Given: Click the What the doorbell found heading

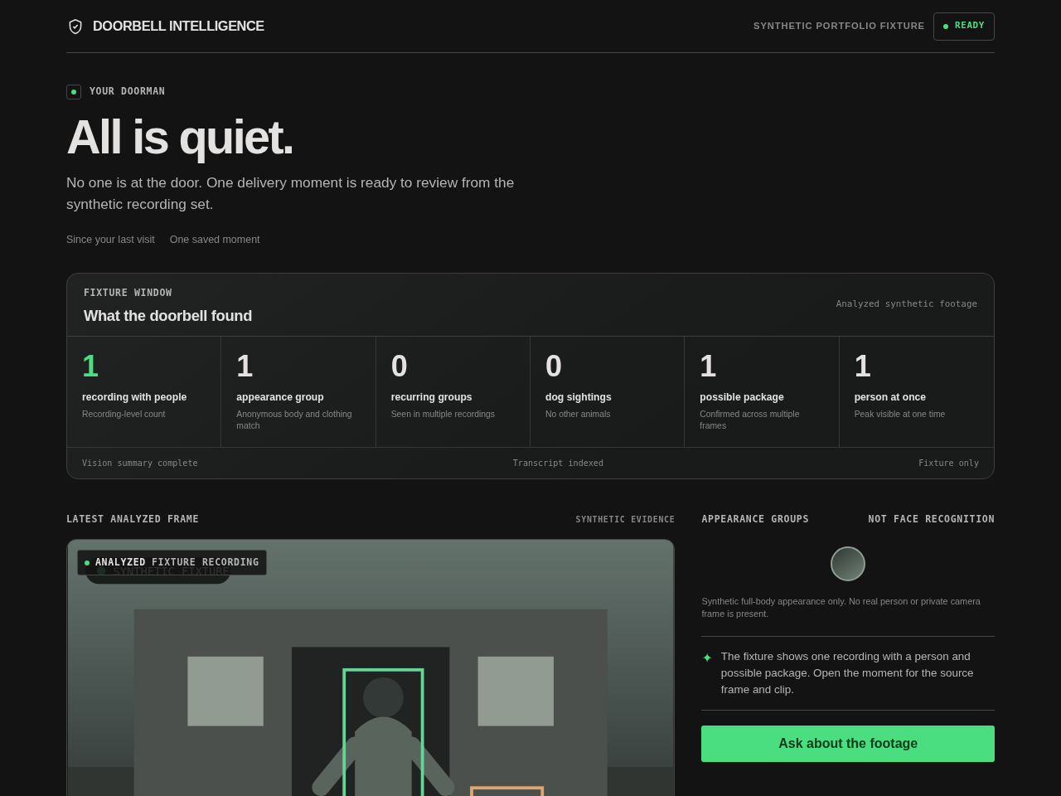Looking at the screenshot, I should 167,316.
